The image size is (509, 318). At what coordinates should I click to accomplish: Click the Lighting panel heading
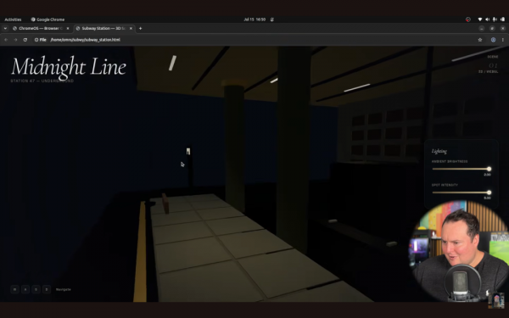[439, 151]
